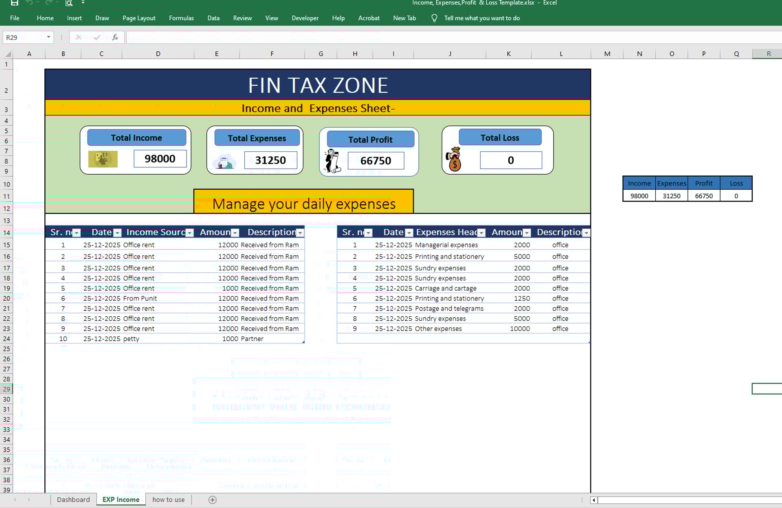Click the yellow Manage your daily expenses banner

303,202
